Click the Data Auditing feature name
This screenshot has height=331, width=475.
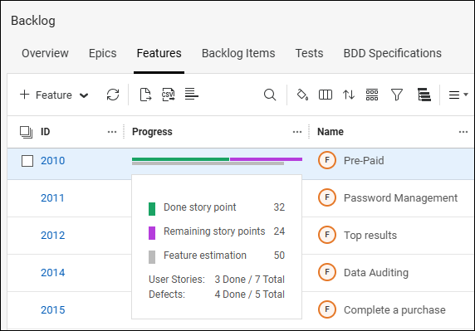[376, 273]
